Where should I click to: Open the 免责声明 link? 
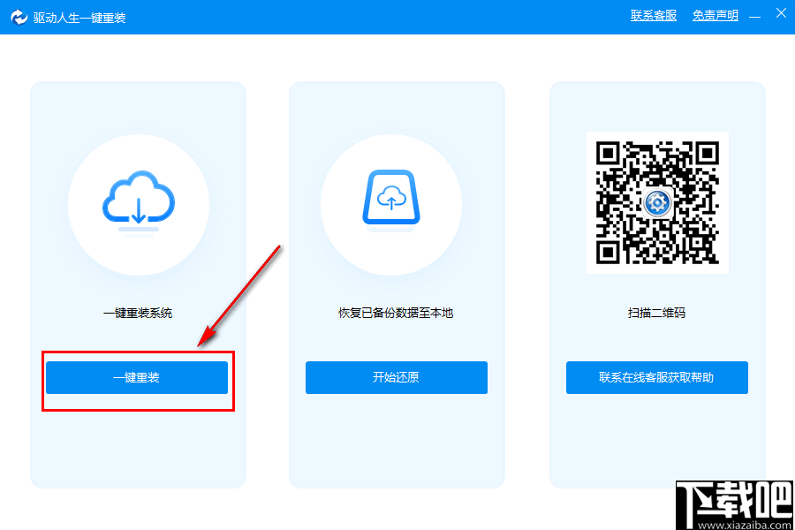[x=715, y=16]
